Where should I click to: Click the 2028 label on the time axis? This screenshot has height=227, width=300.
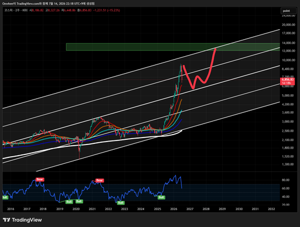point(206,209)
